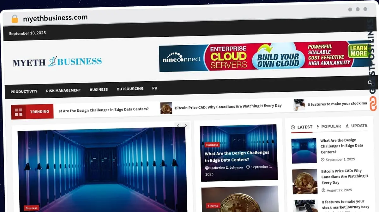Click the search magnifier icon in navbar
Image resolution: width=379 pixels, height=212 pixels.
pos(370,83)
